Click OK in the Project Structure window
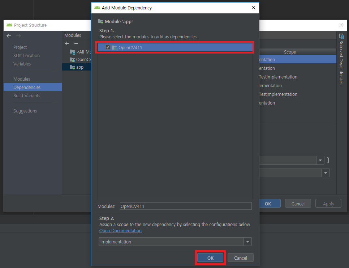Viewport: 349px width, 268px height. pos(268,204)
